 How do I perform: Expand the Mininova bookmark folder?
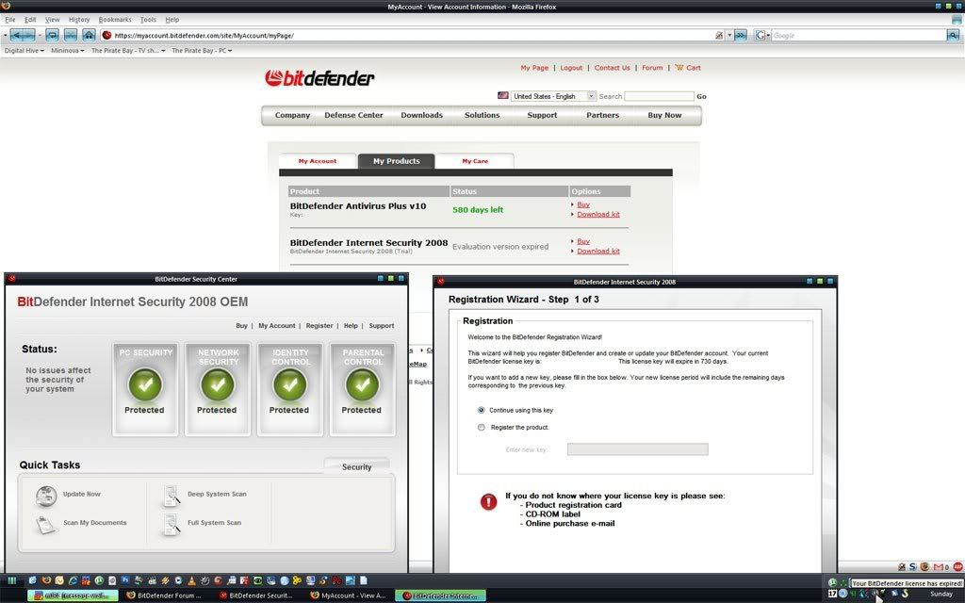coord(68,51)
